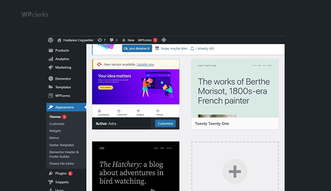Click the Elementor circle icon
The height and width of the screenshot is (191, 331).
51,79
